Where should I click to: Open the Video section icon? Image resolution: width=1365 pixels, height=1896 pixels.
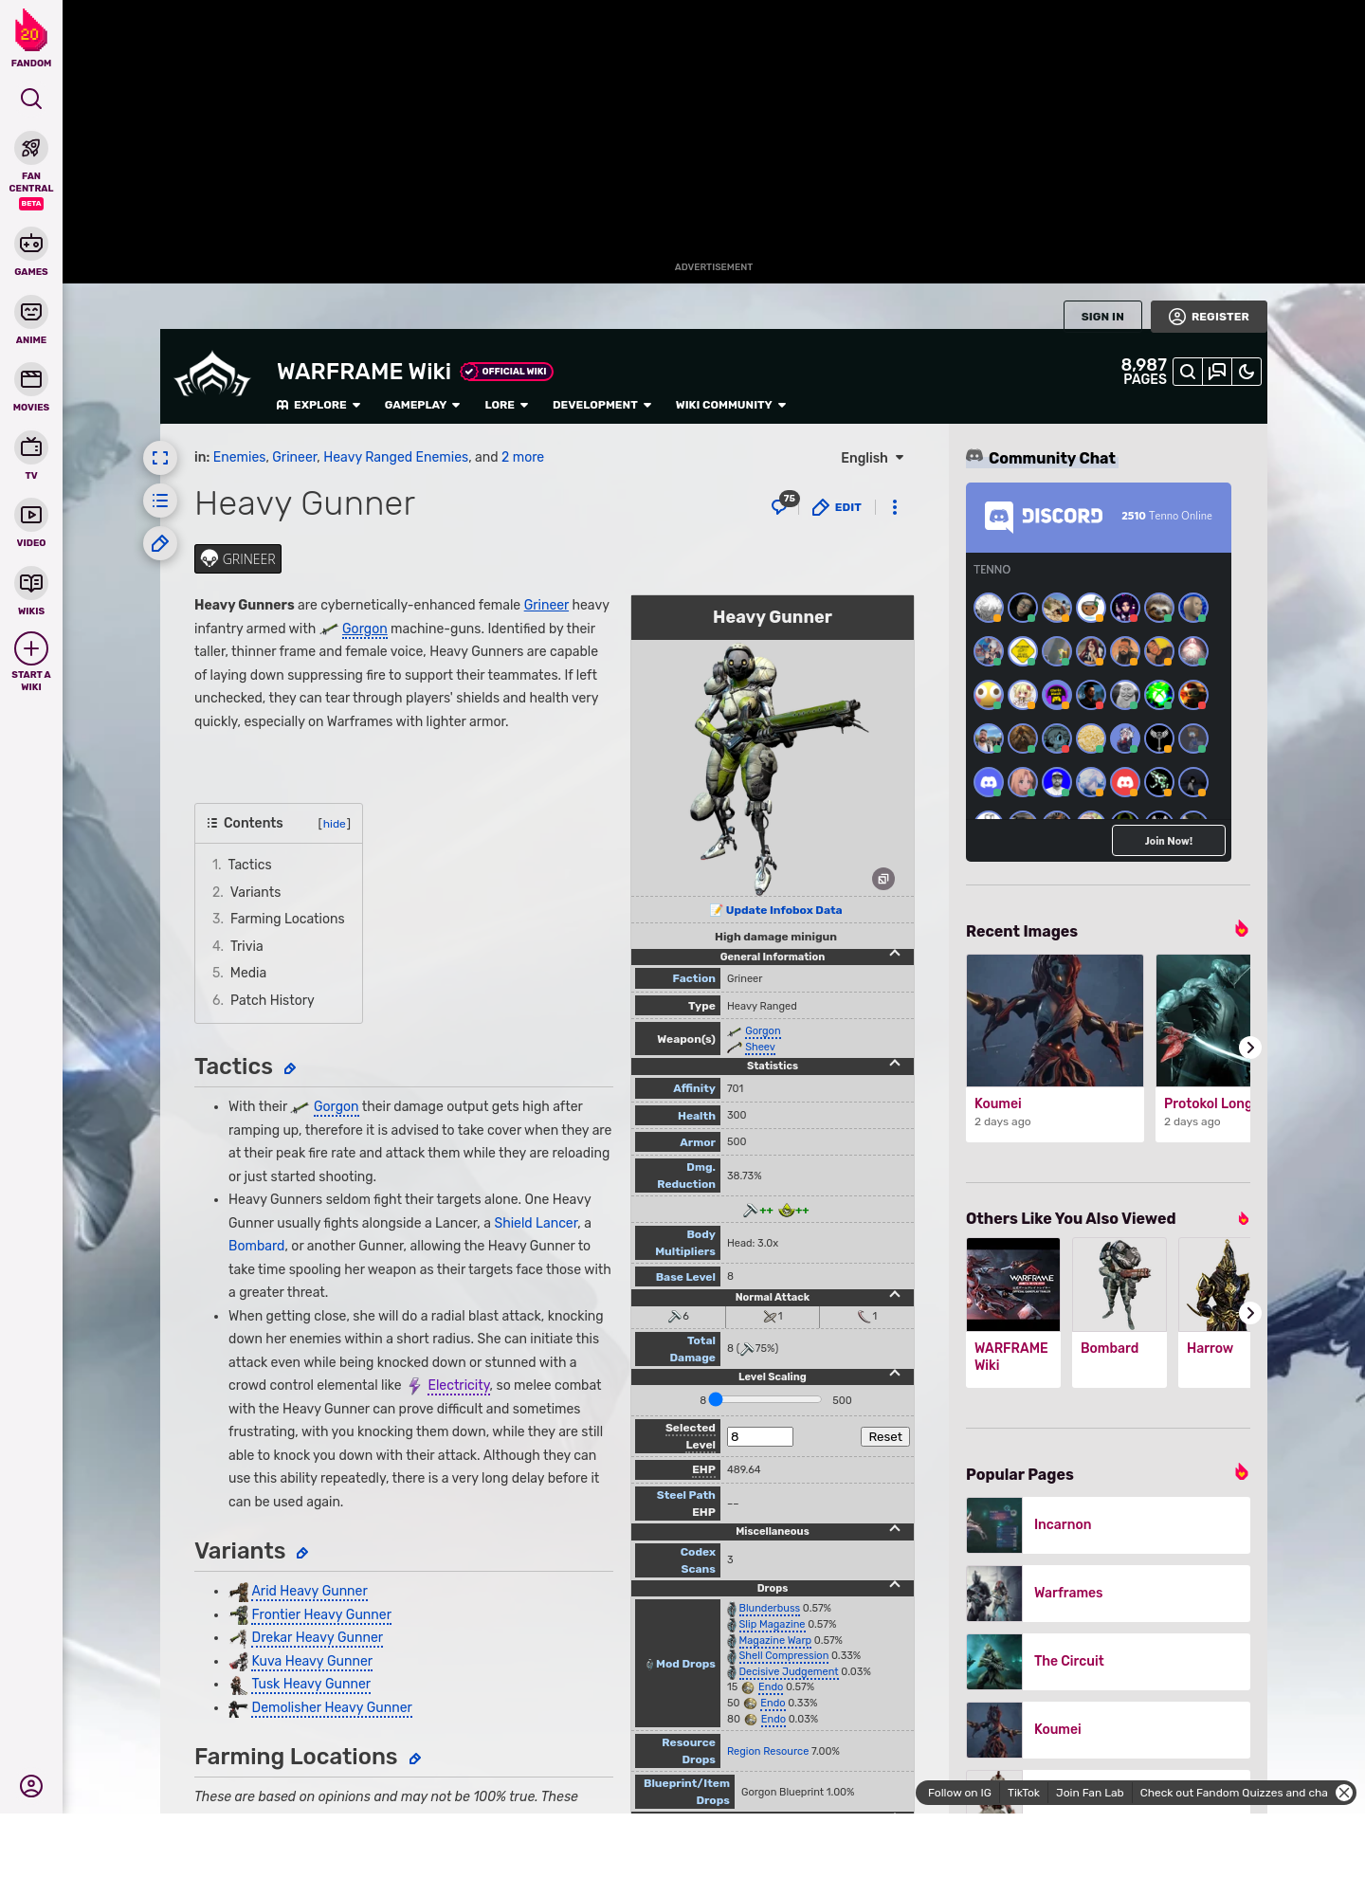coord(30,515)
